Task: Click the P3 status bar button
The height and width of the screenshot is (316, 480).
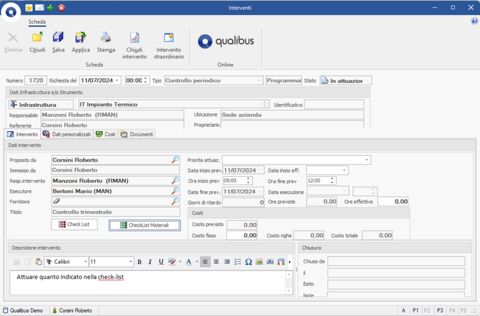Action: pyautogui.click(x=440, y=310)
